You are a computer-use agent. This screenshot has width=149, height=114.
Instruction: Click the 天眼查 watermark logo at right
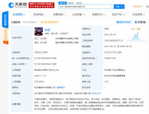click(140, 22)
